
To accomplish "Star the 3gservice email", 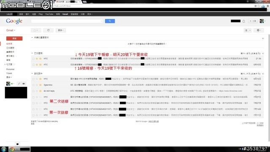I will pyautogui.click(x=37, y=85).
